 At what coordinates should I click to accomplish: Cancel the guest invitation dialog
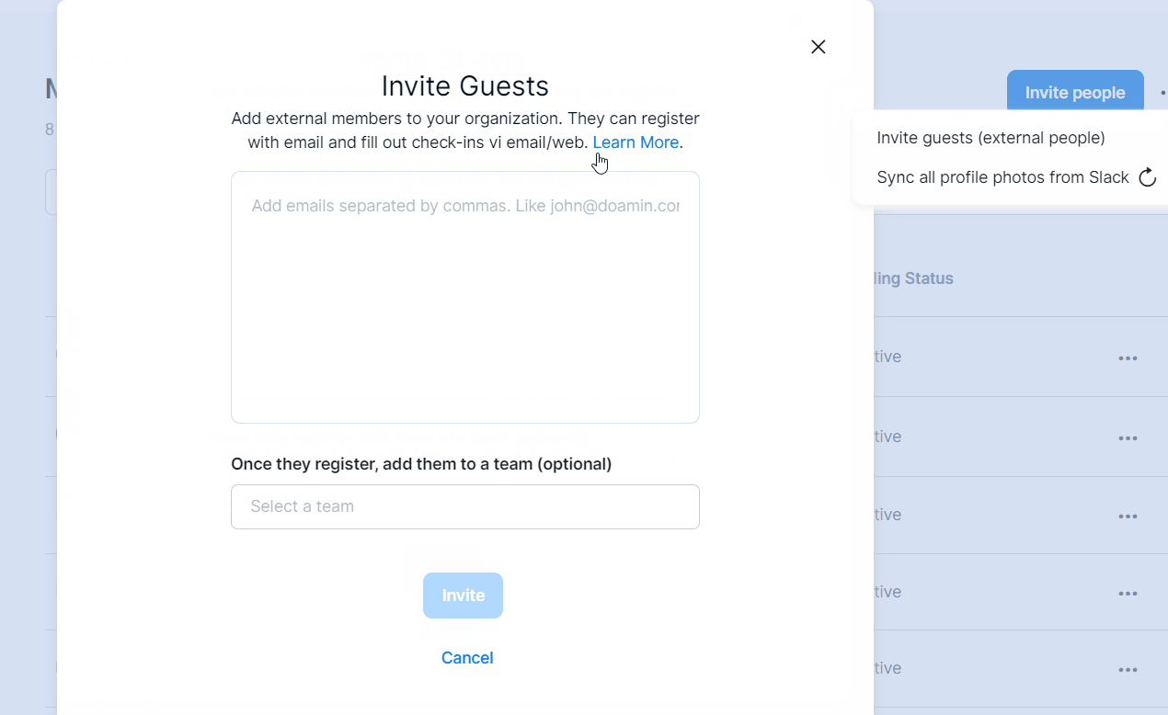(x=467, y=658)
